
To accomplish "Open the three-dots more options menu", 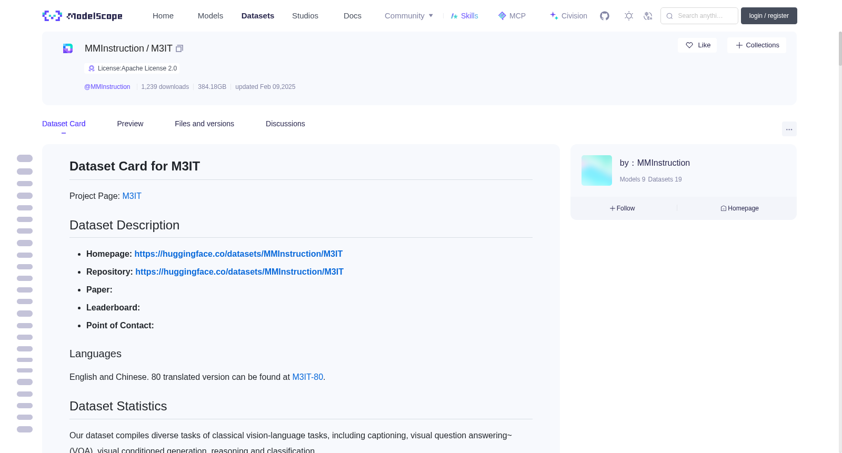I will tap(789, 129).
